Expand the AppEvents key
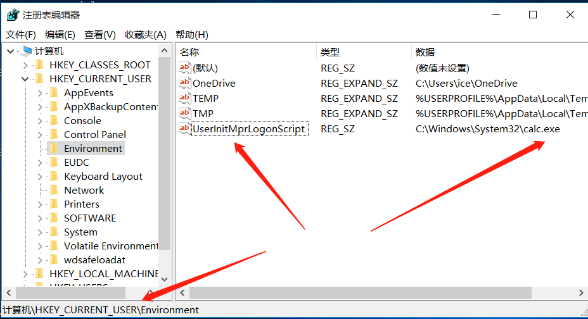Screen dimensions: 588x319 click(40, 93)
